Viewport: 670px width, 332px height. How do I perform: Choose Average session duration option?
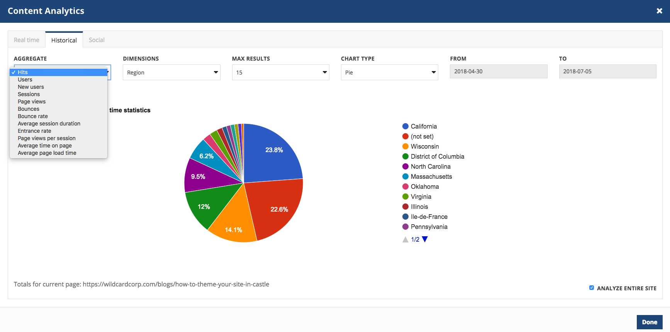pyautogui.click(x=58, y=124)
